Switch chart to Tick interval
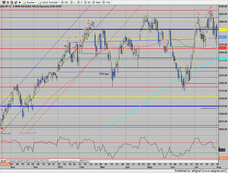Viewport: 228px width, 173px height. 106,2
